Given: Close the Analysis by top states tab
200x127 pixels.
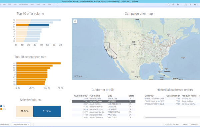Looking at the screenshot, I should 29,124.
